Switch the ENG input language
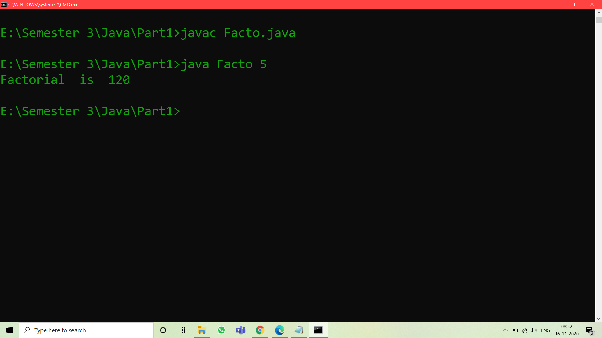The width and height of the screenshot is (602, 338). [x=546, y=330]
